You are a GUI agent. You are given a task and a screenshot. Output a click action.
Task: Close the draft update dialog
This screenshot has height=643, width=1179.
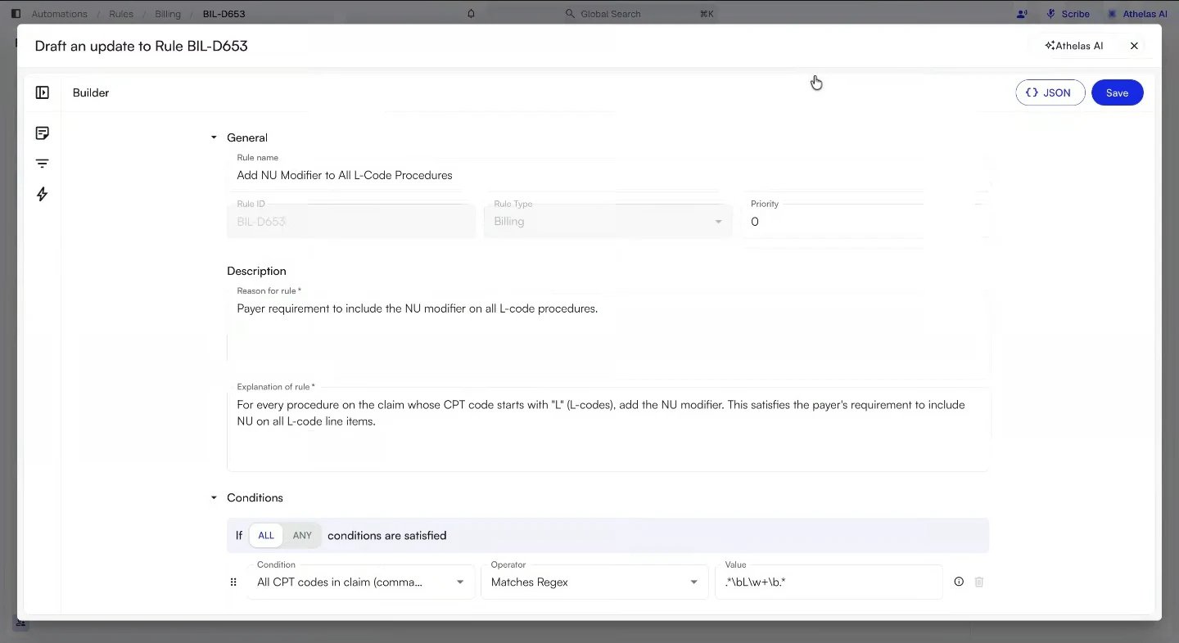tap(1134, 46)
